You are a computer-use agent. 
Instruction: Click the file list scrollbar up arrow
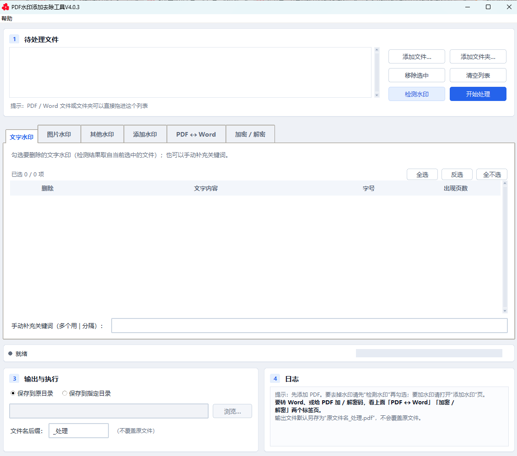coord(377,50)
